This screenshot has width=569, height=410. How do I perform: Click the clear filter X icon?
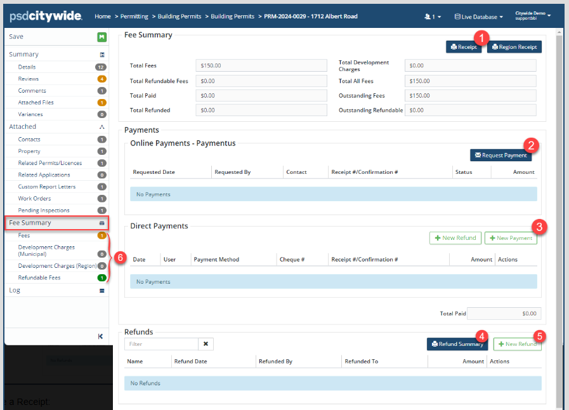click(x=206, y=344)
